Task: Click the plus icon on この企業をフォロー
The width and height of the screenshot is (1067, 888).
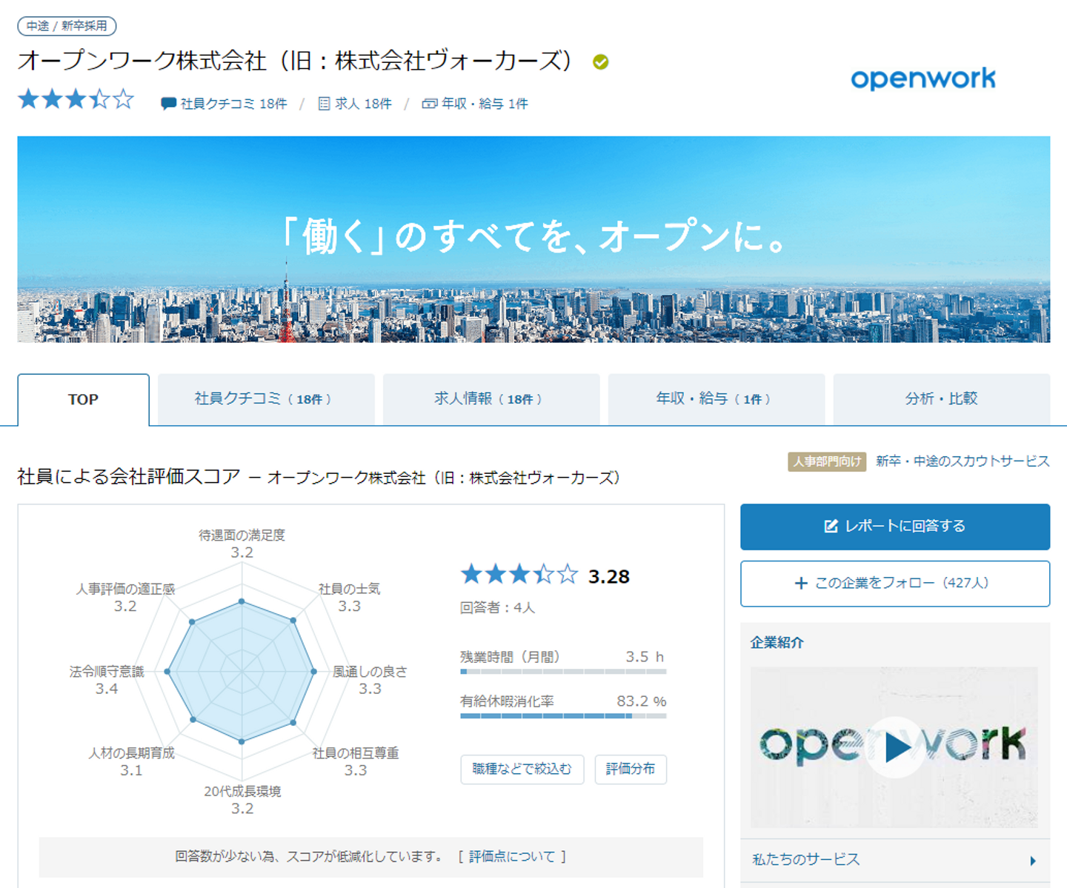Action: (801, 584)
